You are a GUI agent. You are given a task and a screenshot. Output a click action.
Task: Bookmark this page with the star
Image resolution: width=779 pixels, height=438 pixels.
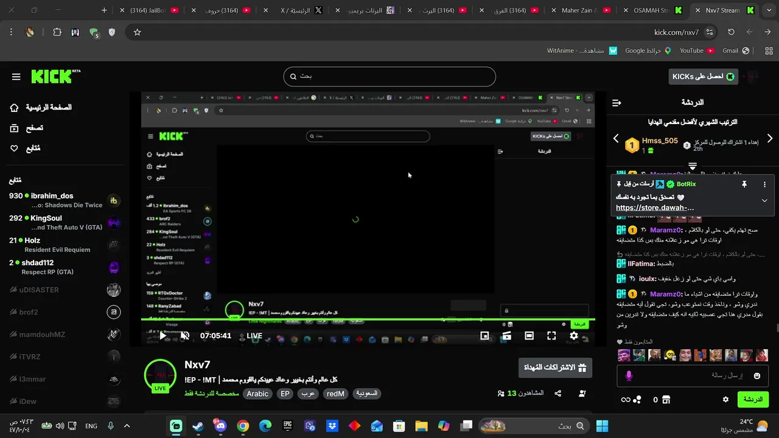pos(138,32)
